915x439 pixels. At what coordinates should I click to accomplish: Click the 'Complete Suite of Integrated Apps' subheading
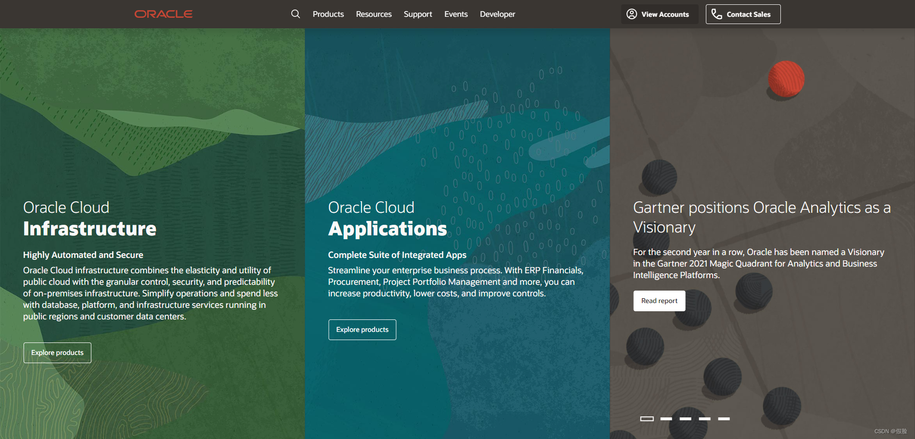pyautogui.click(x=397, y=255)
